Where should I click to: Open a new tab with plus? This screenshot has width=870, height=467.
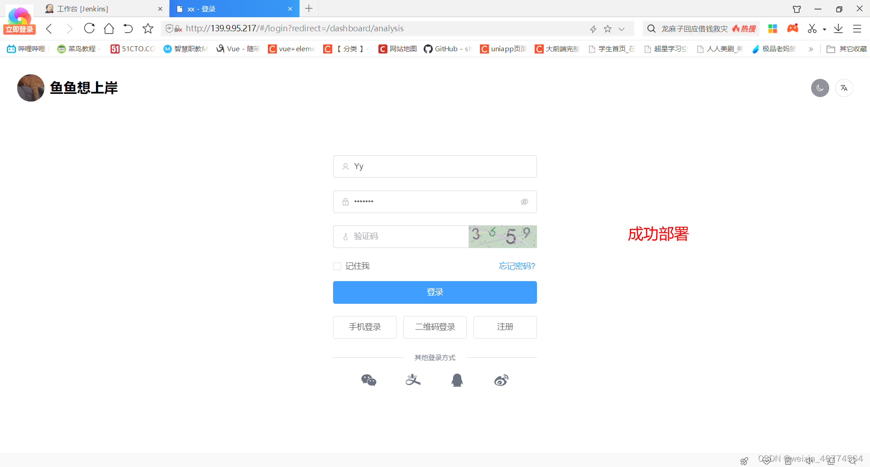coord(309,8)
